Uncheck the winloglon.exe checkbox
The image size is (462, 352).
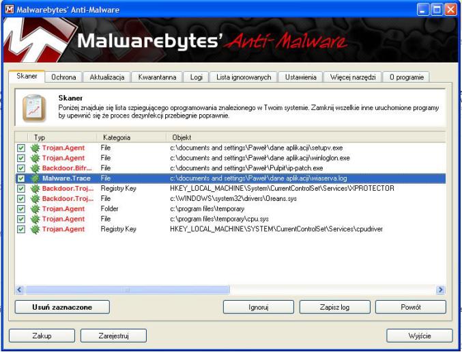(x=21, y=158)
